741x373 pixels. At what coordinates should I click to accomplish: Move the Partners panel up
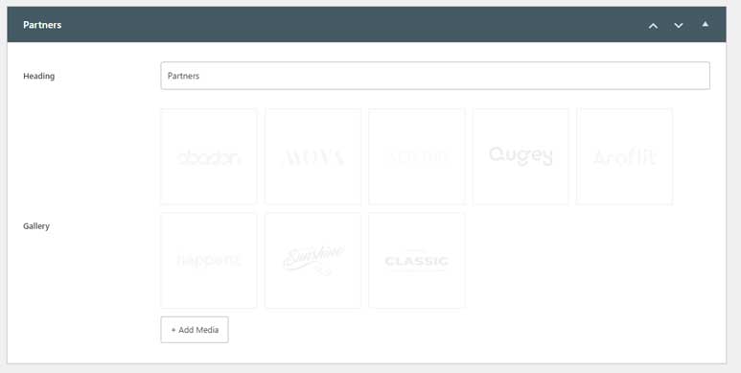pos(653,26)
